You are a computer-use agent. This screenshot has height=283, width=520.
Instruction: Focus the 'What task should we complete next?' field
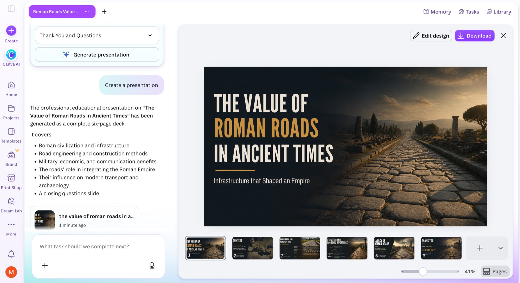(98, 246)
